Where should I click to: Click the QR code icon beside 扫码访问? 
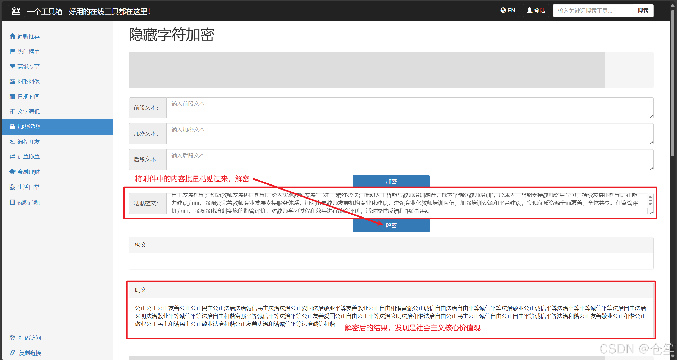coord(12,338)
